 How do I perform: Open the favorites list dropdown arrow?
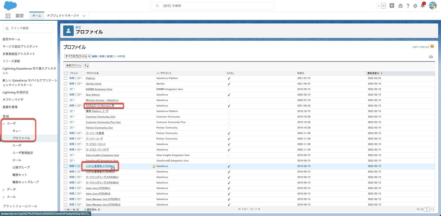pos(384,6)
